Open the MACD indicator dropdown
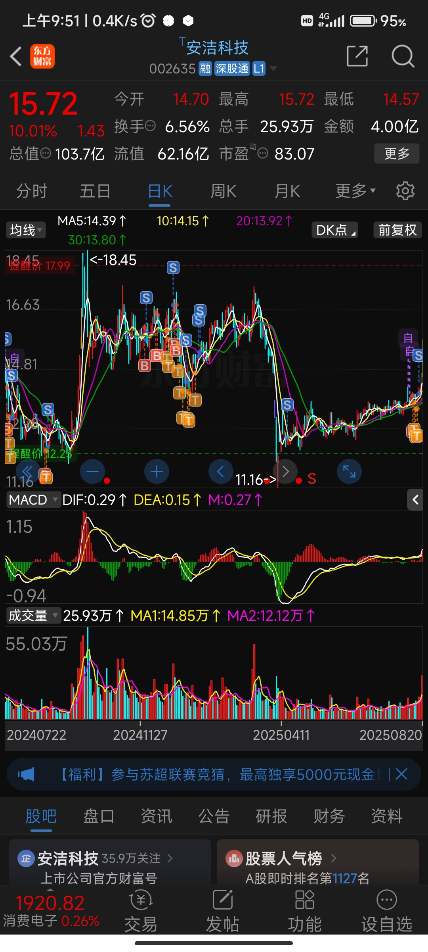This screenshot has width=428, height=952. pos(34,499)
